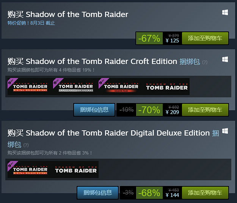237x203 pixels.
Task: Select Season Pass thumbnail
Action: 121,86
